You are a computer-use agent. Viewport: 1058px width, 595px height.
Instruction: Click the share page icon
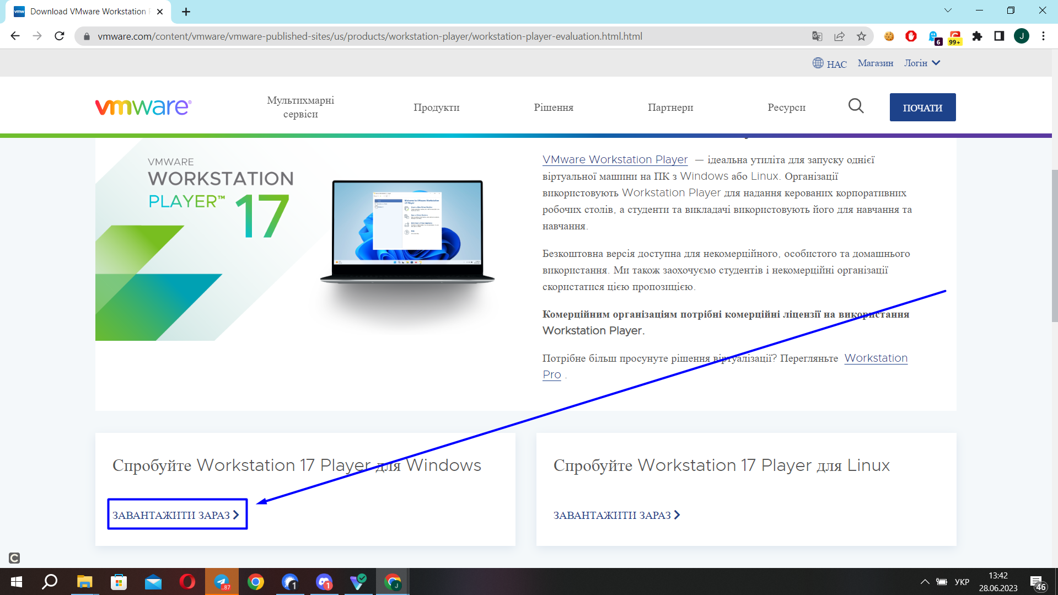tap(839, 36)
